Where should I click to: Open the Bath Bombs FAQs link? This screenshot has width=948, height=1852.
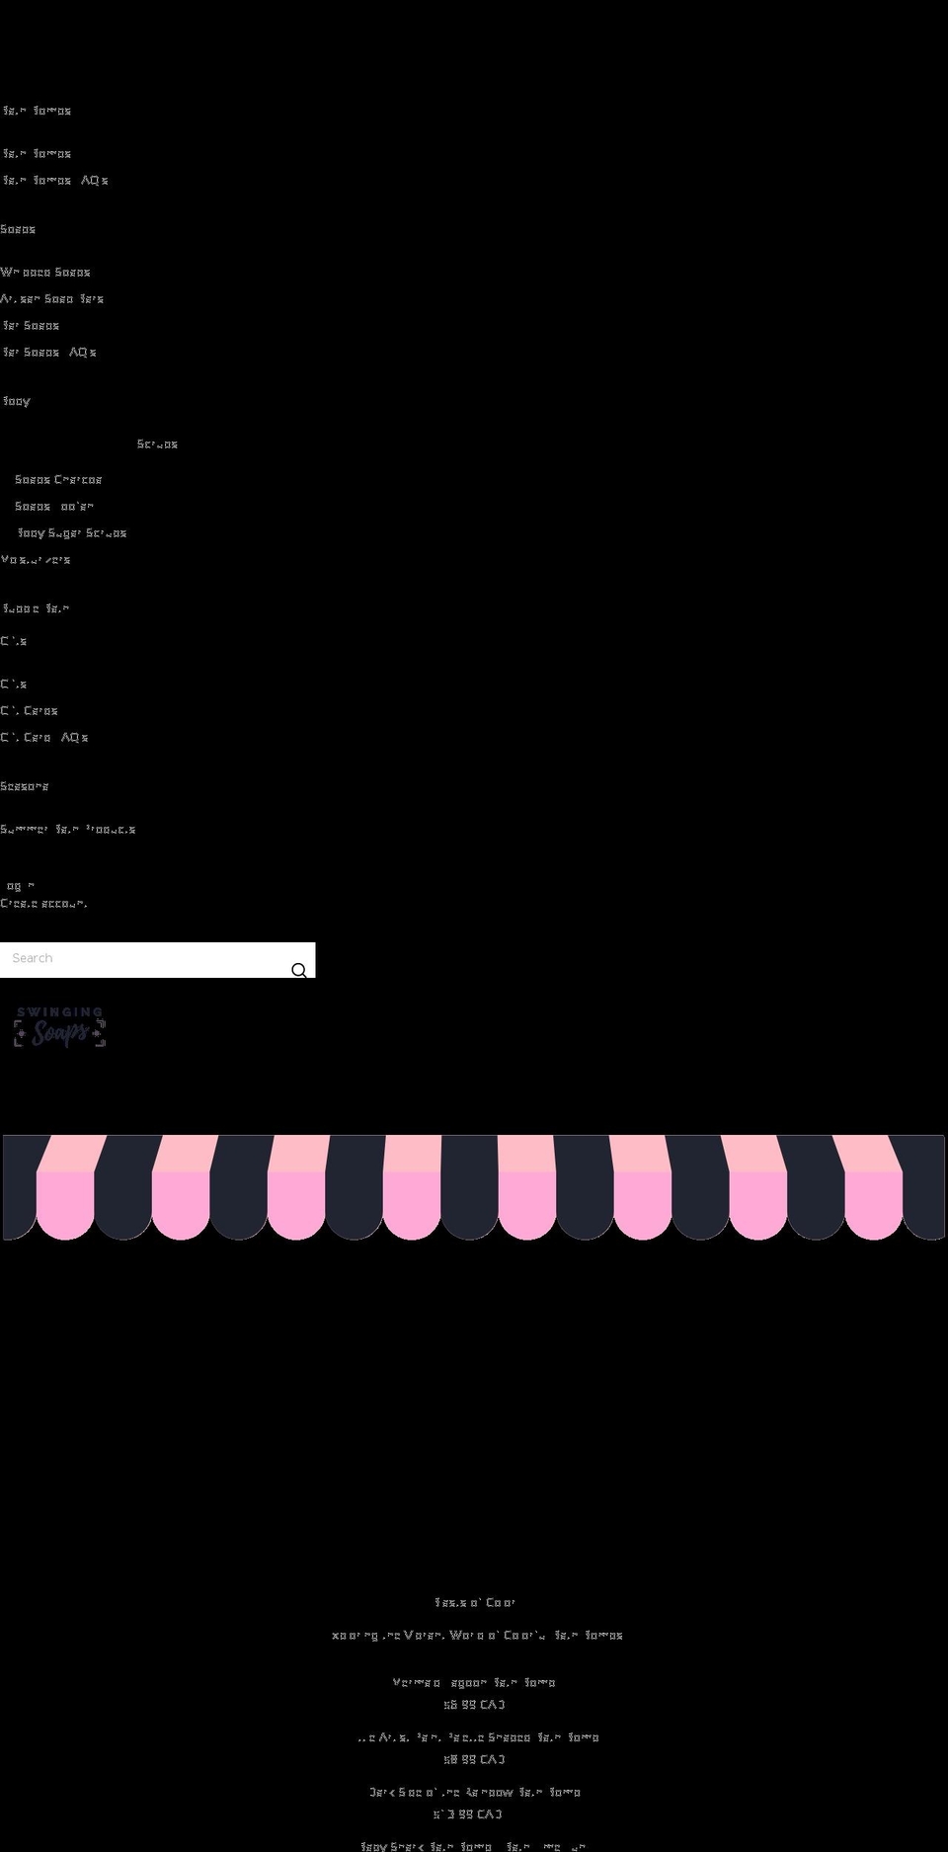pos(55,181)
